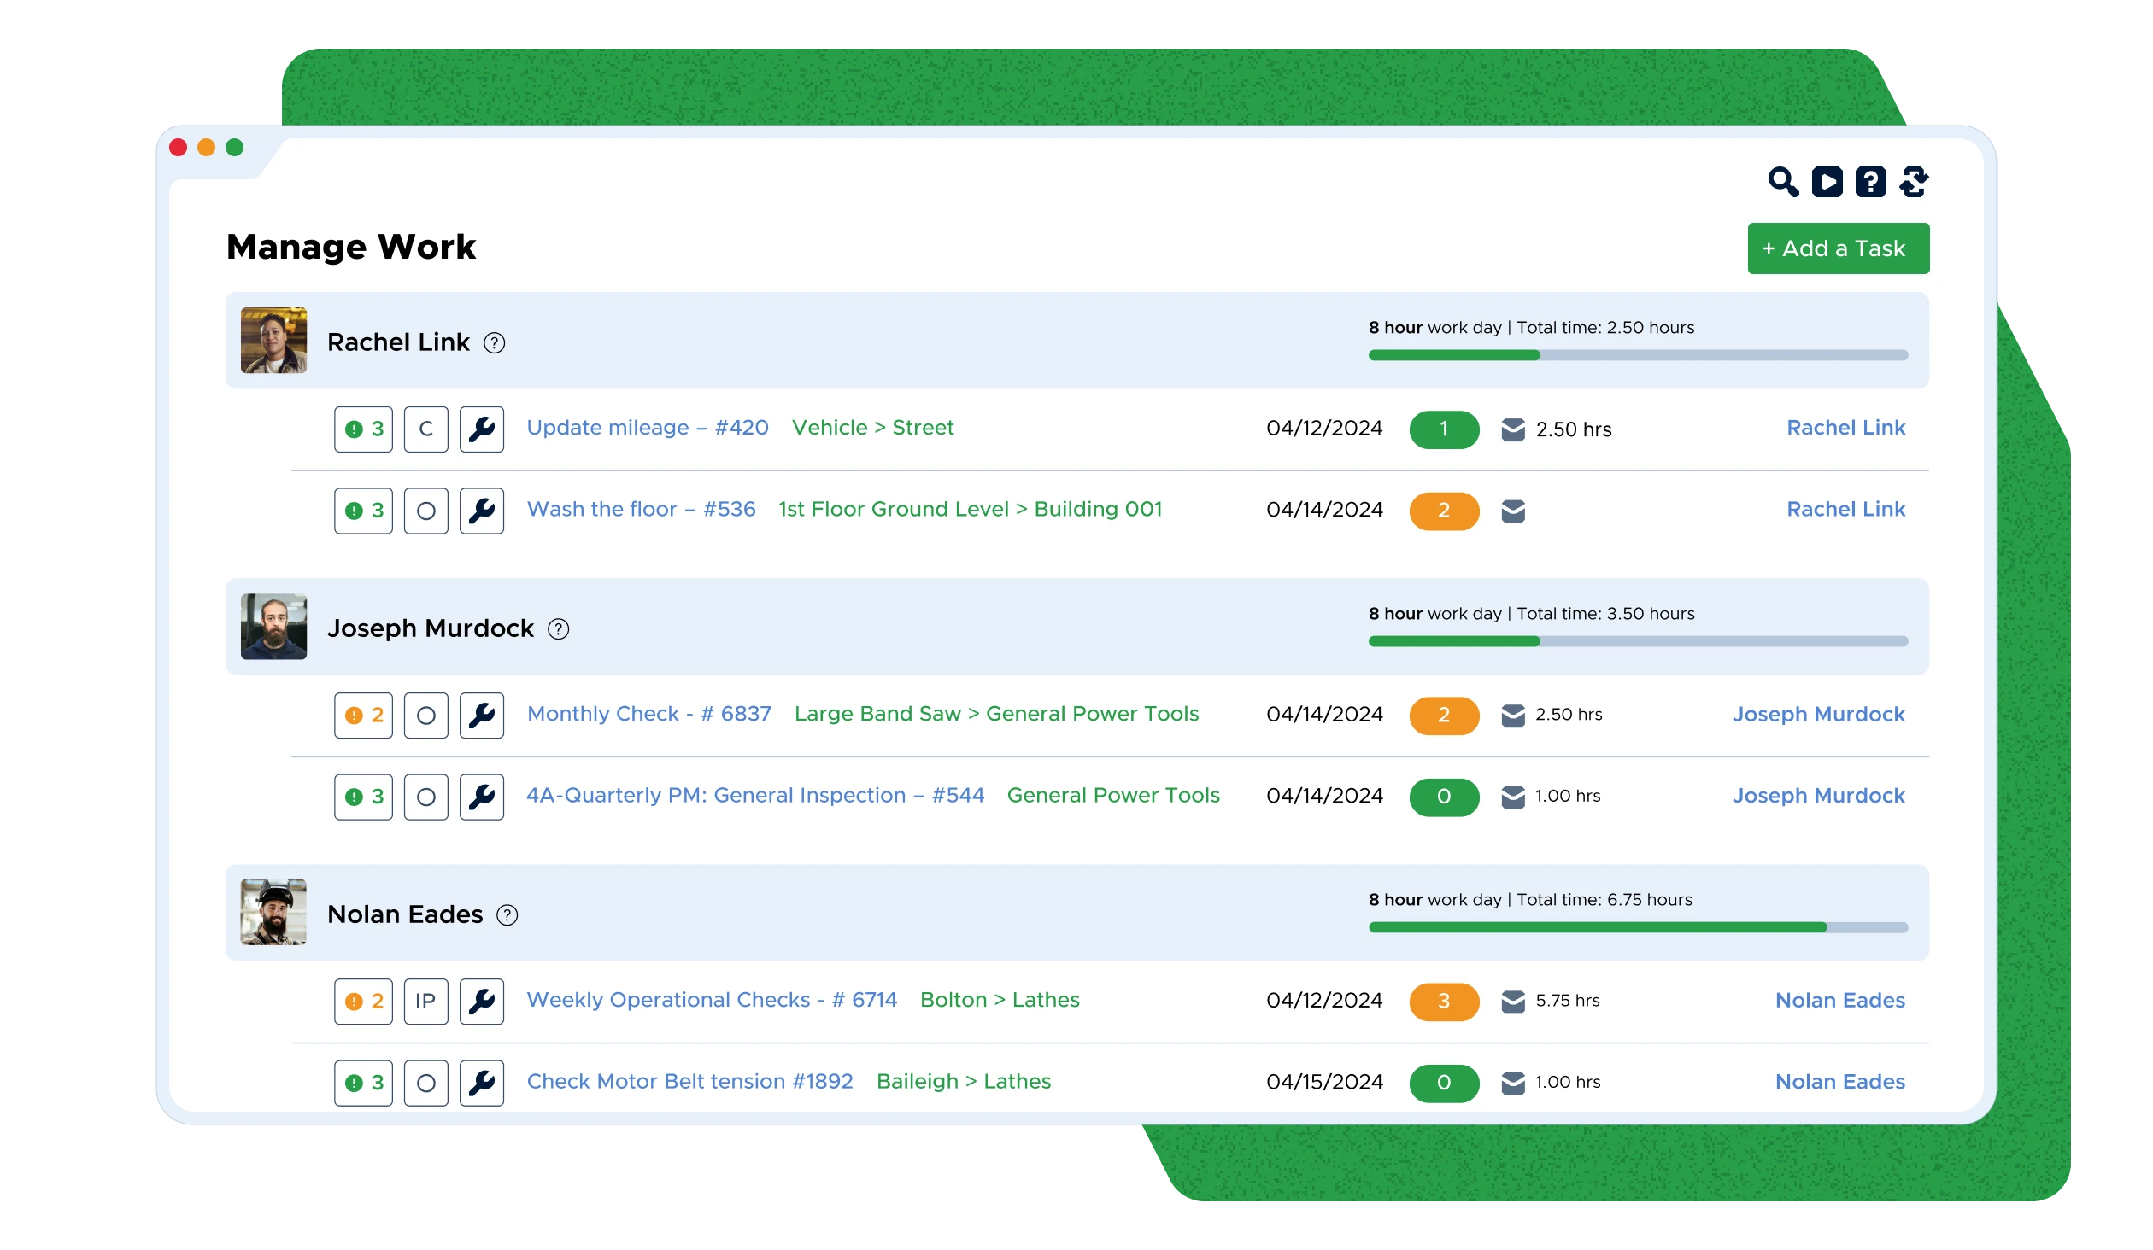Open the help question mark icon
The width and height of the screenshot is (2153, 1250).
click(x=1871, y=181)
